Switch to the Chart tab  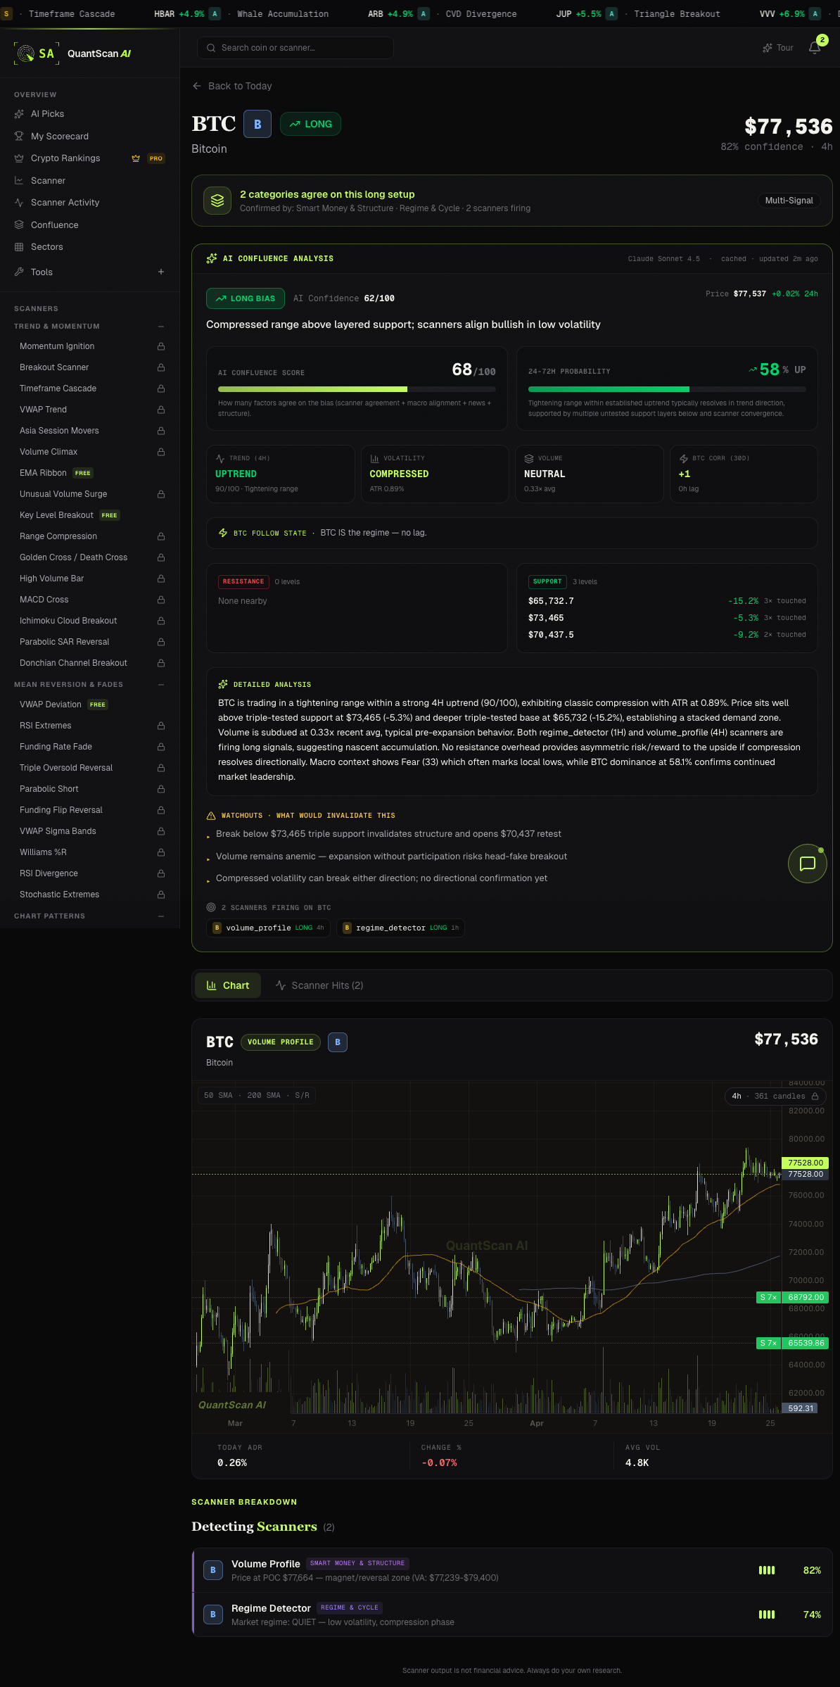point(228,985)
